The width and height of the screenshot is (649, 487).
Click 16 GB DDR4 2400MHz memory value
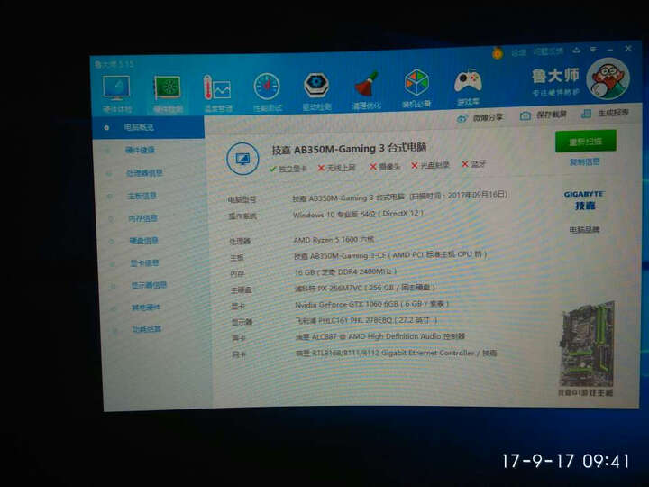coord(345,271)
